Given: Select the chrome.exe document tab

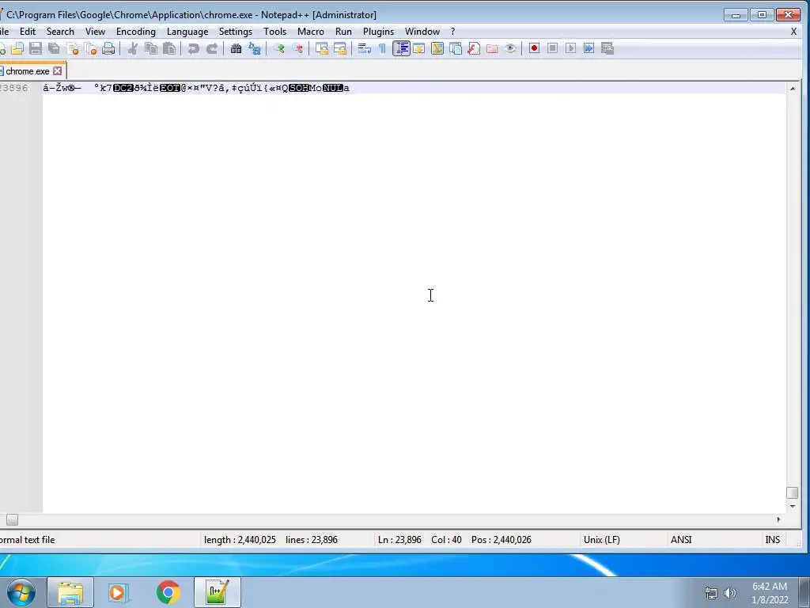Looking at the screenshot, I should [x=28, y=71].
